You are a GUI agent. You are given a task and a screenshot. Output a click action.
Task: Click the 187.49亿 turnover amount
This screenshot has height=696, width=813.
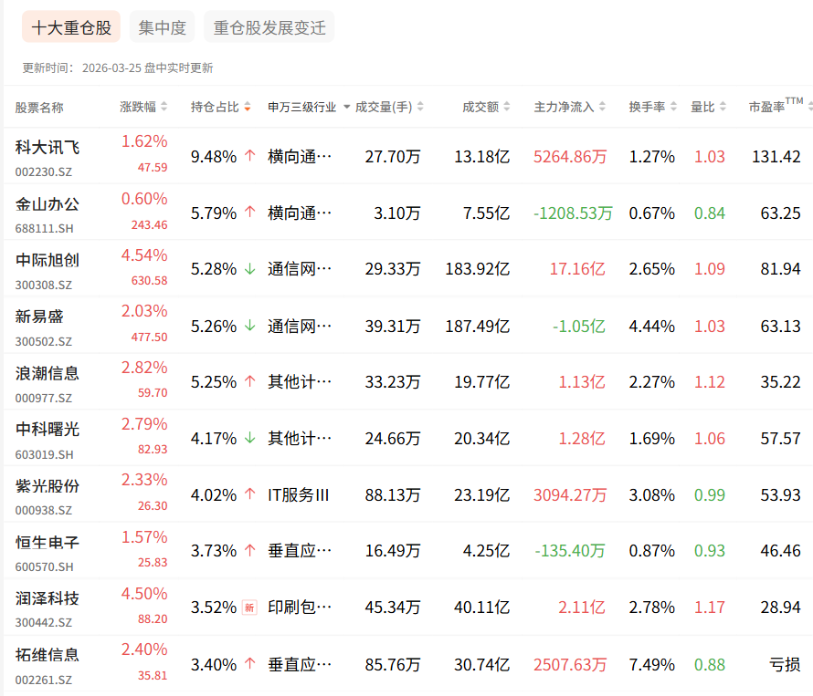click(478, 327)
